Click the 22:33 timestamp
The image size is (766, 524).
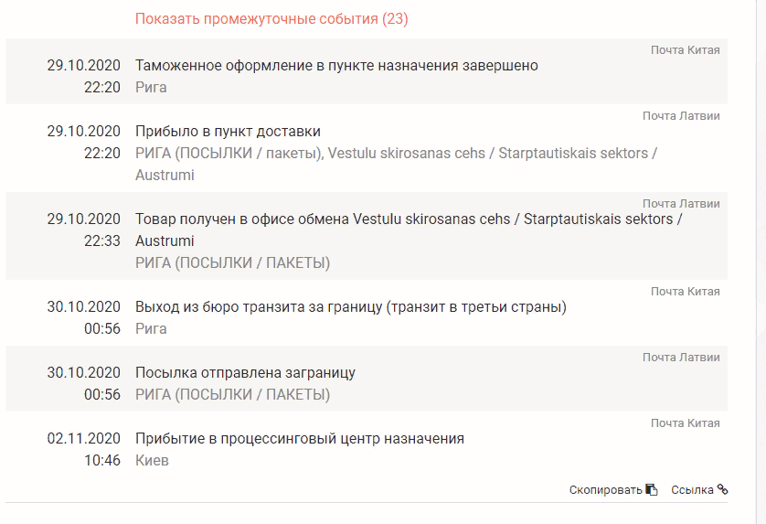point(102,241)
